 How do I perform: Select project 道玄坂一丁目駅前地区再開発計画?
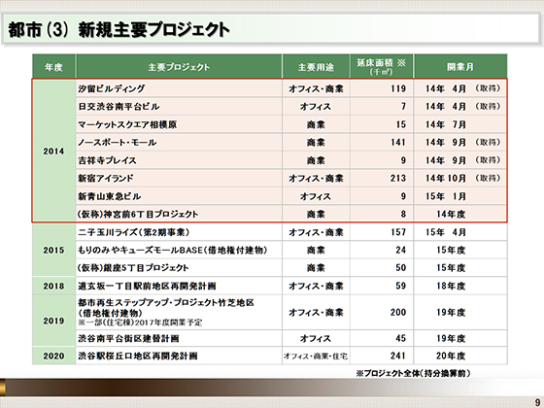coord(147,286)
